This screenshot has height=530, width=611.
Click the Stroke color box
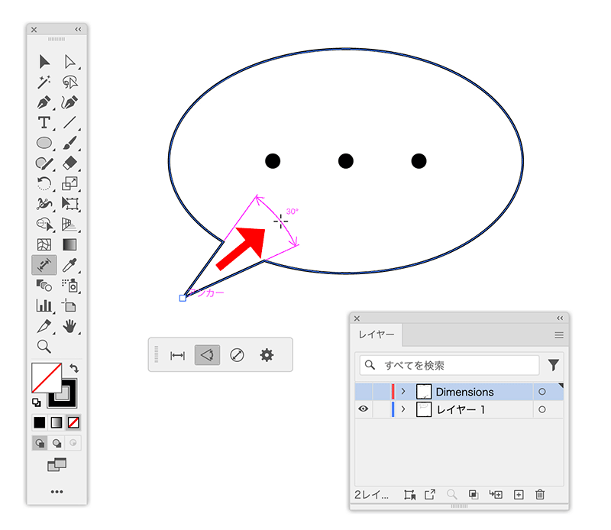click(70, 400)
